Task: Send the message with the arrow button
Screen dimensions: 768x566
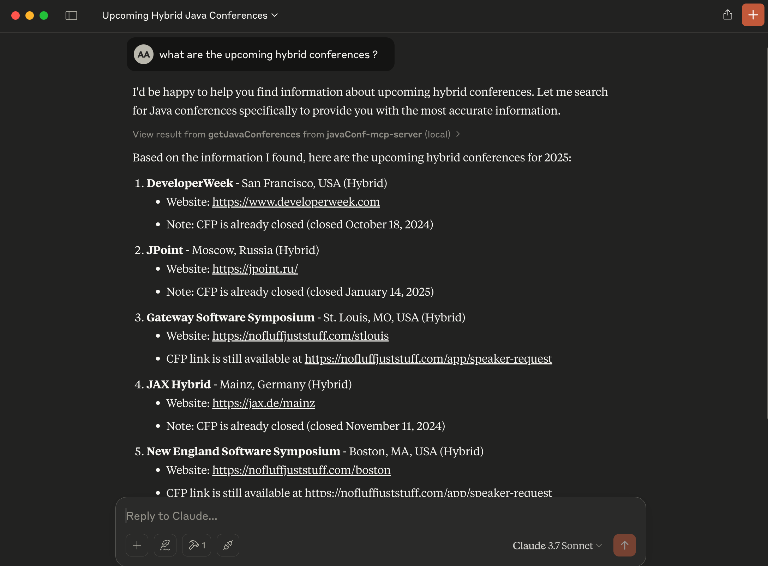Action: (624, 545)
